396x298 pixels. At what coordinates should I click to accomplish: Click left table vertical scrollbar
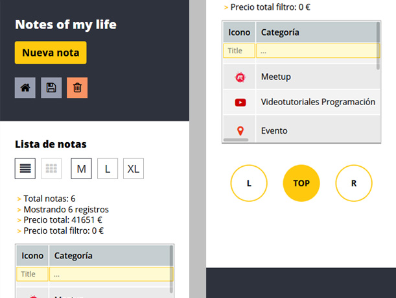click(x=171, y=269)
